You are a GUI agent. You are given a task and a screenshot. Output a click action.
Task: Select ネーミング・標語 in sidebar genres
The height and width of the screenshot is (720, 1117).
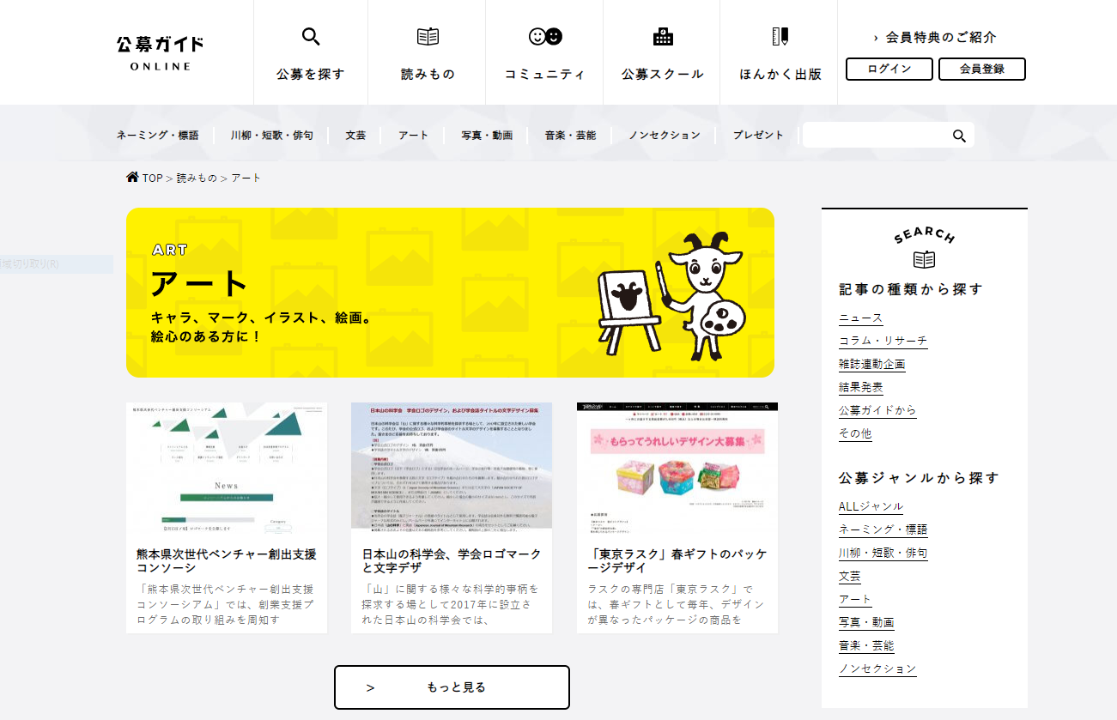point(883,529)
